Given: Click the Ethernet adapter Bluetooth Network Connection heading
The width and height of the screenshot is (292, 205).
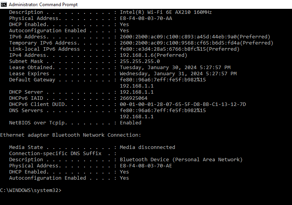Looking at the screenshot, I should coord(71,135).
